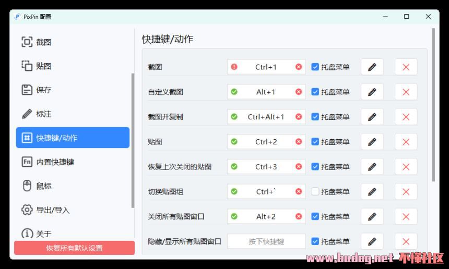
Task: Delete the 贴图 action row
Action: 406,142
